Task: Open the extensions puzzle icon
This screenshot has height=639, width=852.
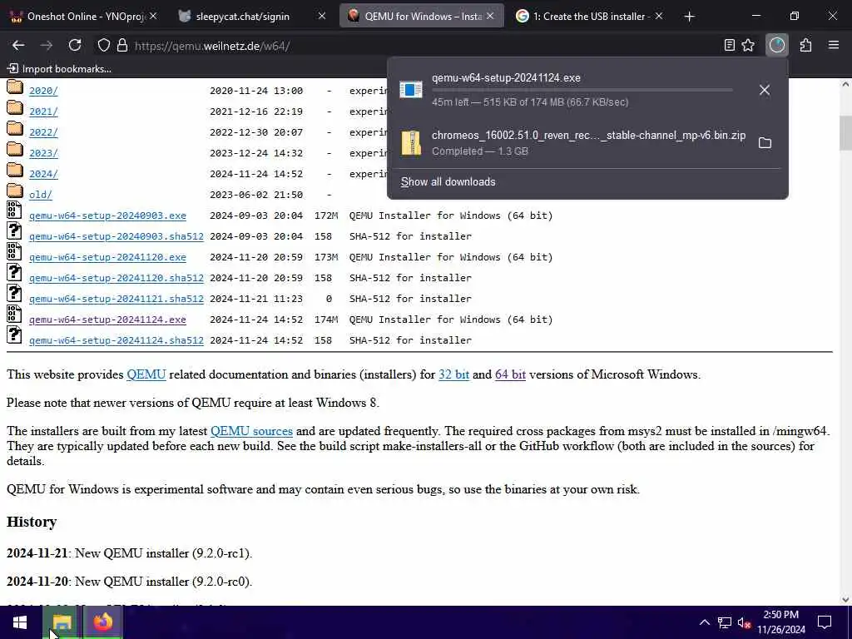Action: point(805,46)
